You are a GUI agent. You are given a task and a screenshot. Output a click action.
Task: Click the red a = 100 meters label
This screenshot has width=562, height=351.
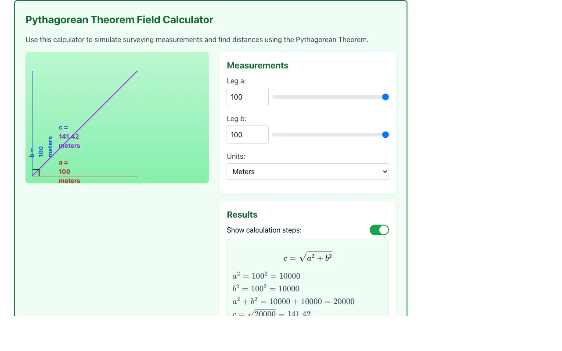coord(69,172)
